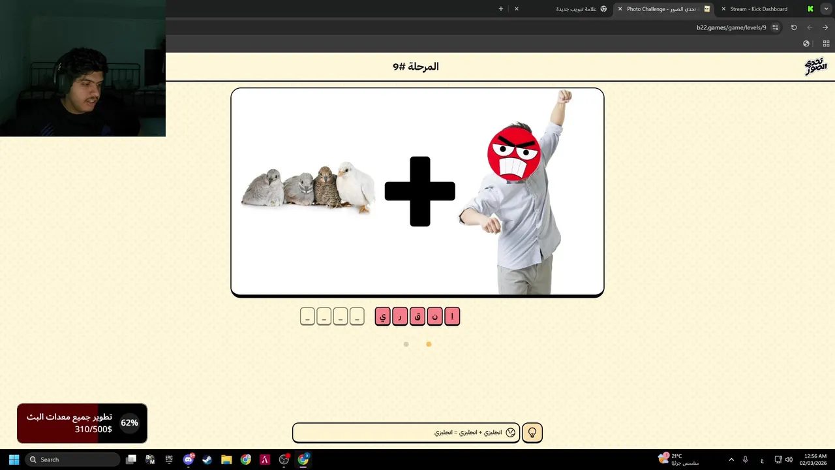This screenshot has height=470, width=835.
Task: Switch to the Photo Challenge tab
Action: pos(663,9)
